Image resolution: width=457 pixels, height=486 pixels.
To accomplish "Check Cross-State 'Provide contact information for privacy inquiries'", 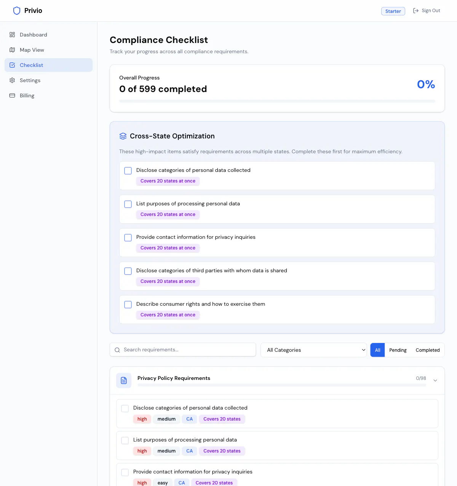I will point(128,238).
